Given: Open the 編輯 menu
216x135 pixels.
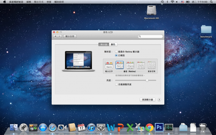Looking at the screenshot, I should click(x=29, y=2).
